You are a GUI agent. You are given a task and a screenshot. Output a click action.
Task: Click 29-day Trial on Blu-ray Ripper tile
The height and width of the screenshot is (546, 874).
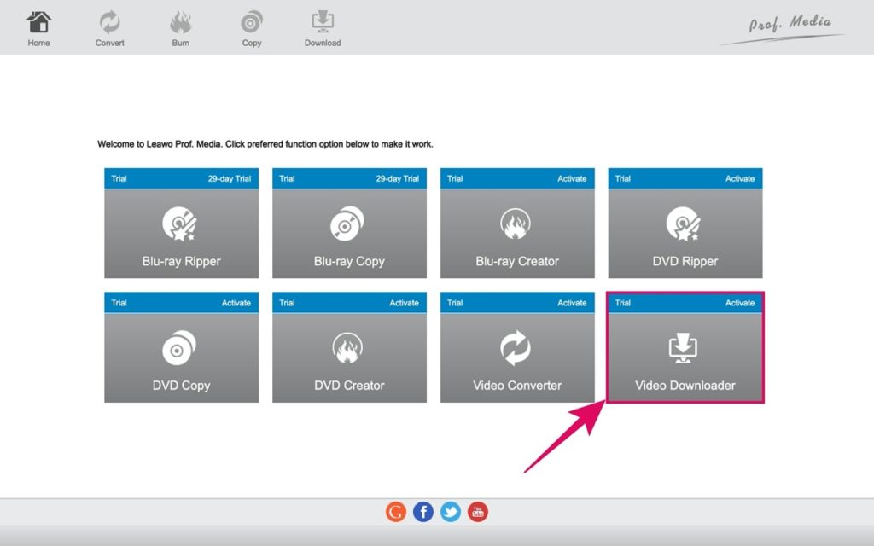coord(230,179)
